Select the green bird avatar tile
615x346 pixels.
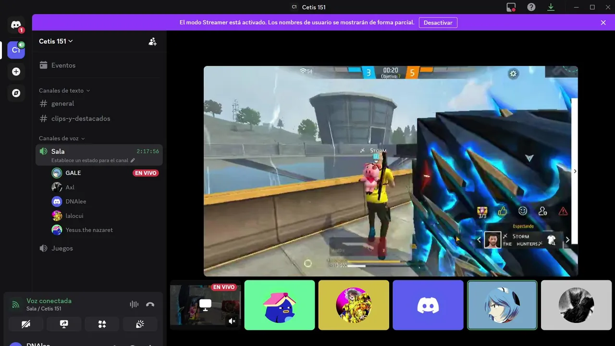tap(280, 305)
